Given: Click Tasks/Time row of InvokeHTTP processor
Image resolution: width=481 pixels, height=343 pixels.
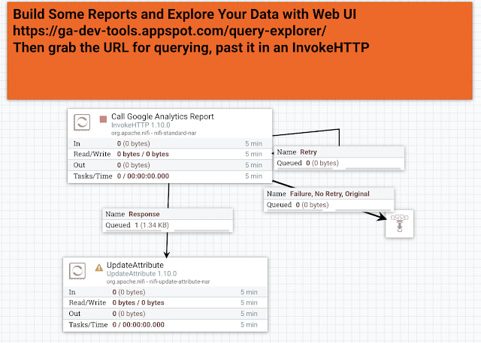Looking at the screenshot, I should (x=170, y=176).
